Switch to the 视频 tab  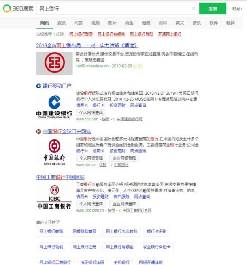(96, 23)
